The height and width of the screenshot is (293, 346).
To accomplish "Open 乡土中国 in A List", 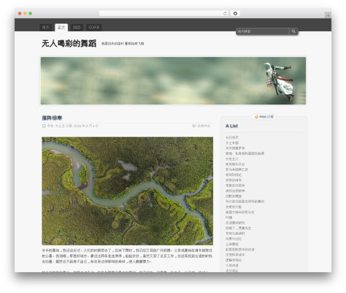I will pyautogui.click(x=232, y=143).
